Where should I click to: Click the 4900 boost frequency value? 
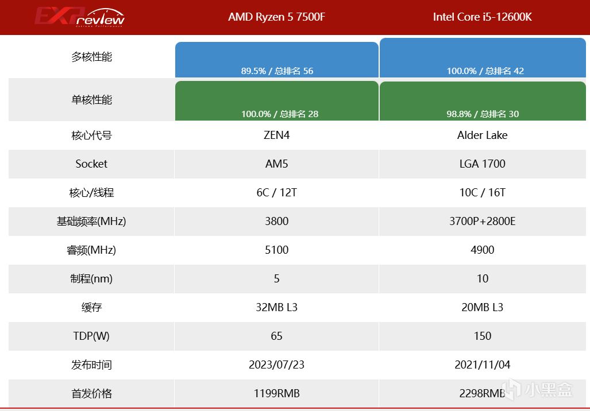point(483,250)
